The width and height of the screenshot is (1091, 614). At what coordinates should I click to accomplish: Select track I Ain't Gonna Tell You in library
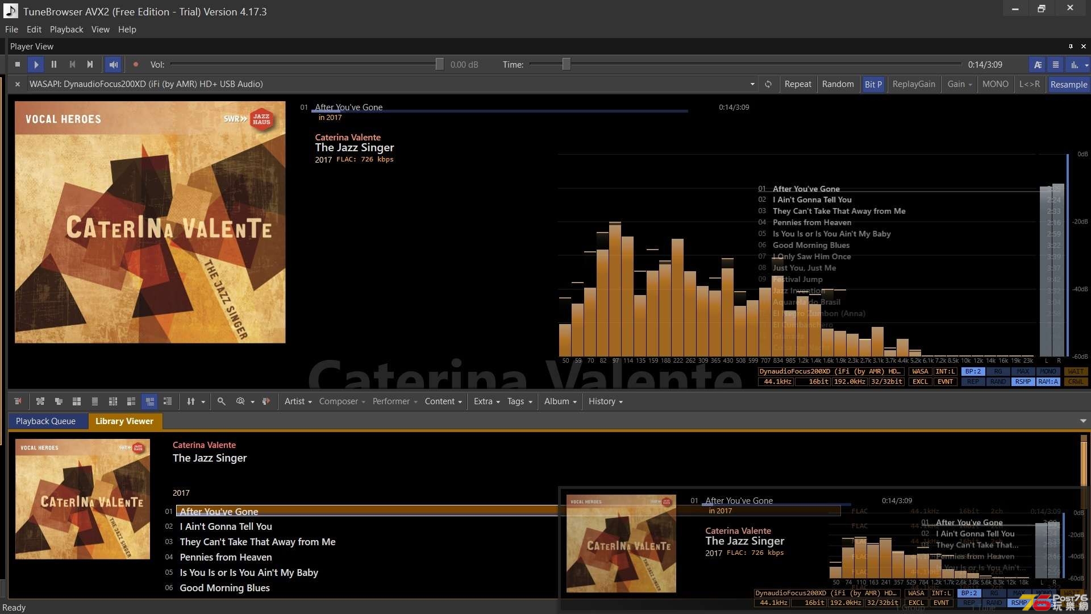click(x=226, y=526)
